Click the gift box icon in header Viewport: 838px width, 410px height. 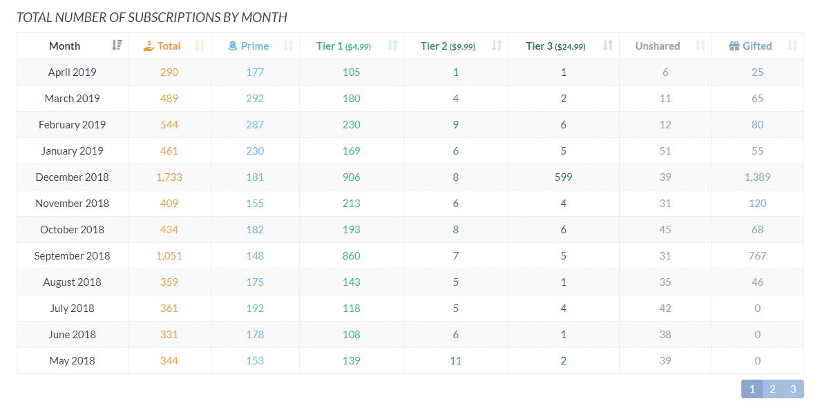(734, 46)
